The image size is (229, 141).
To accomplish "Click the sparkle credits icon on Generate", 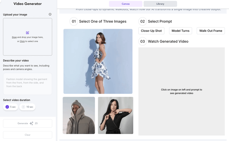I will pos(31,123).
